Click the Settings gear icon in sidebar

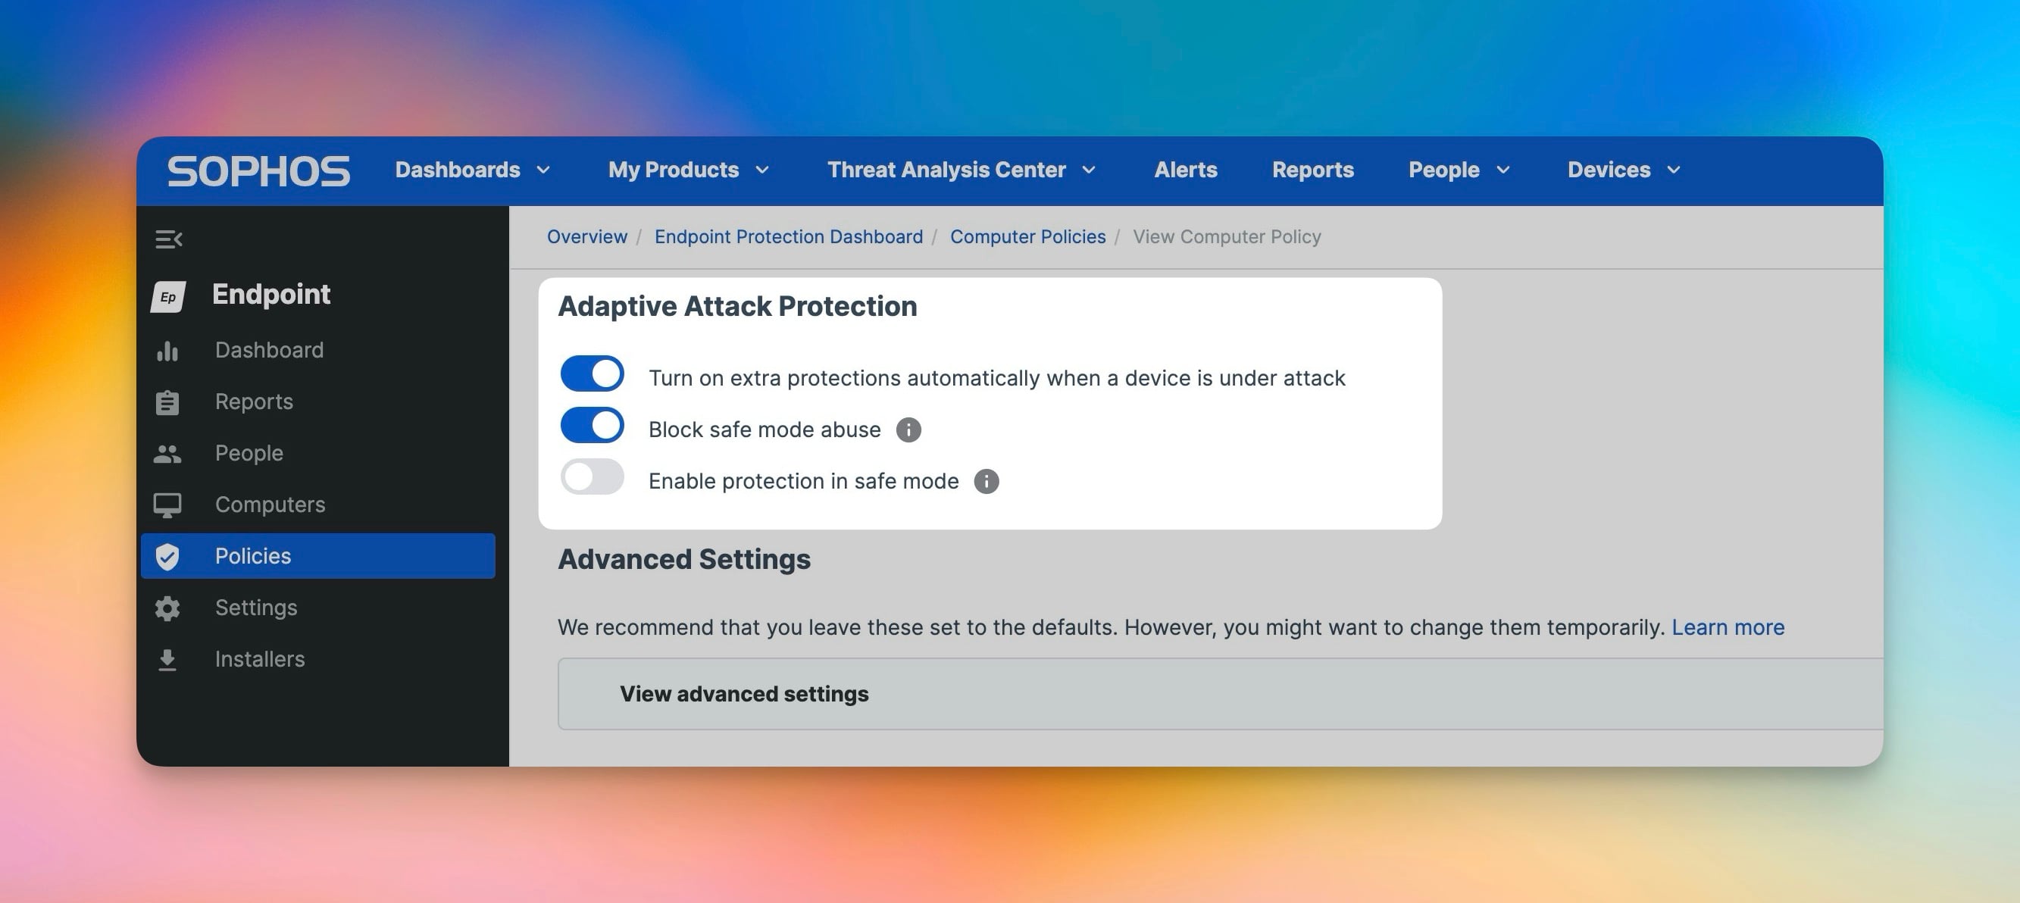[167, 608]
